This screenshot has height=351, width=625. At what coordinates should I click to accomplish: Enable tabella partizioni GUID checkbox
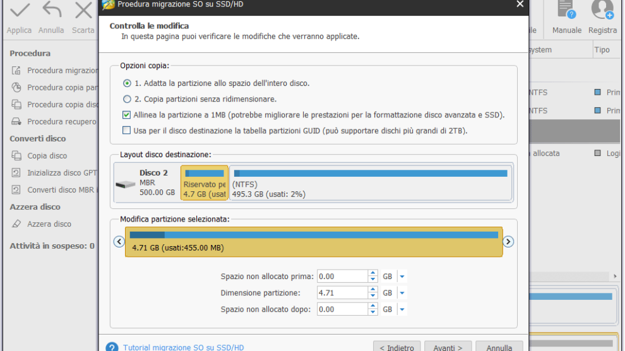pos(126,130)
